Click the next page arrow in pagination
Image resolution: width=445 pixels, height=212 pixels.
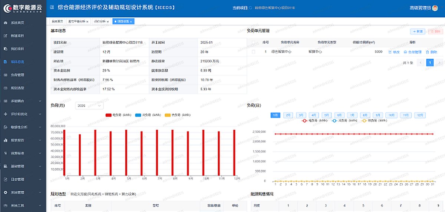click(x=439, y=63)
